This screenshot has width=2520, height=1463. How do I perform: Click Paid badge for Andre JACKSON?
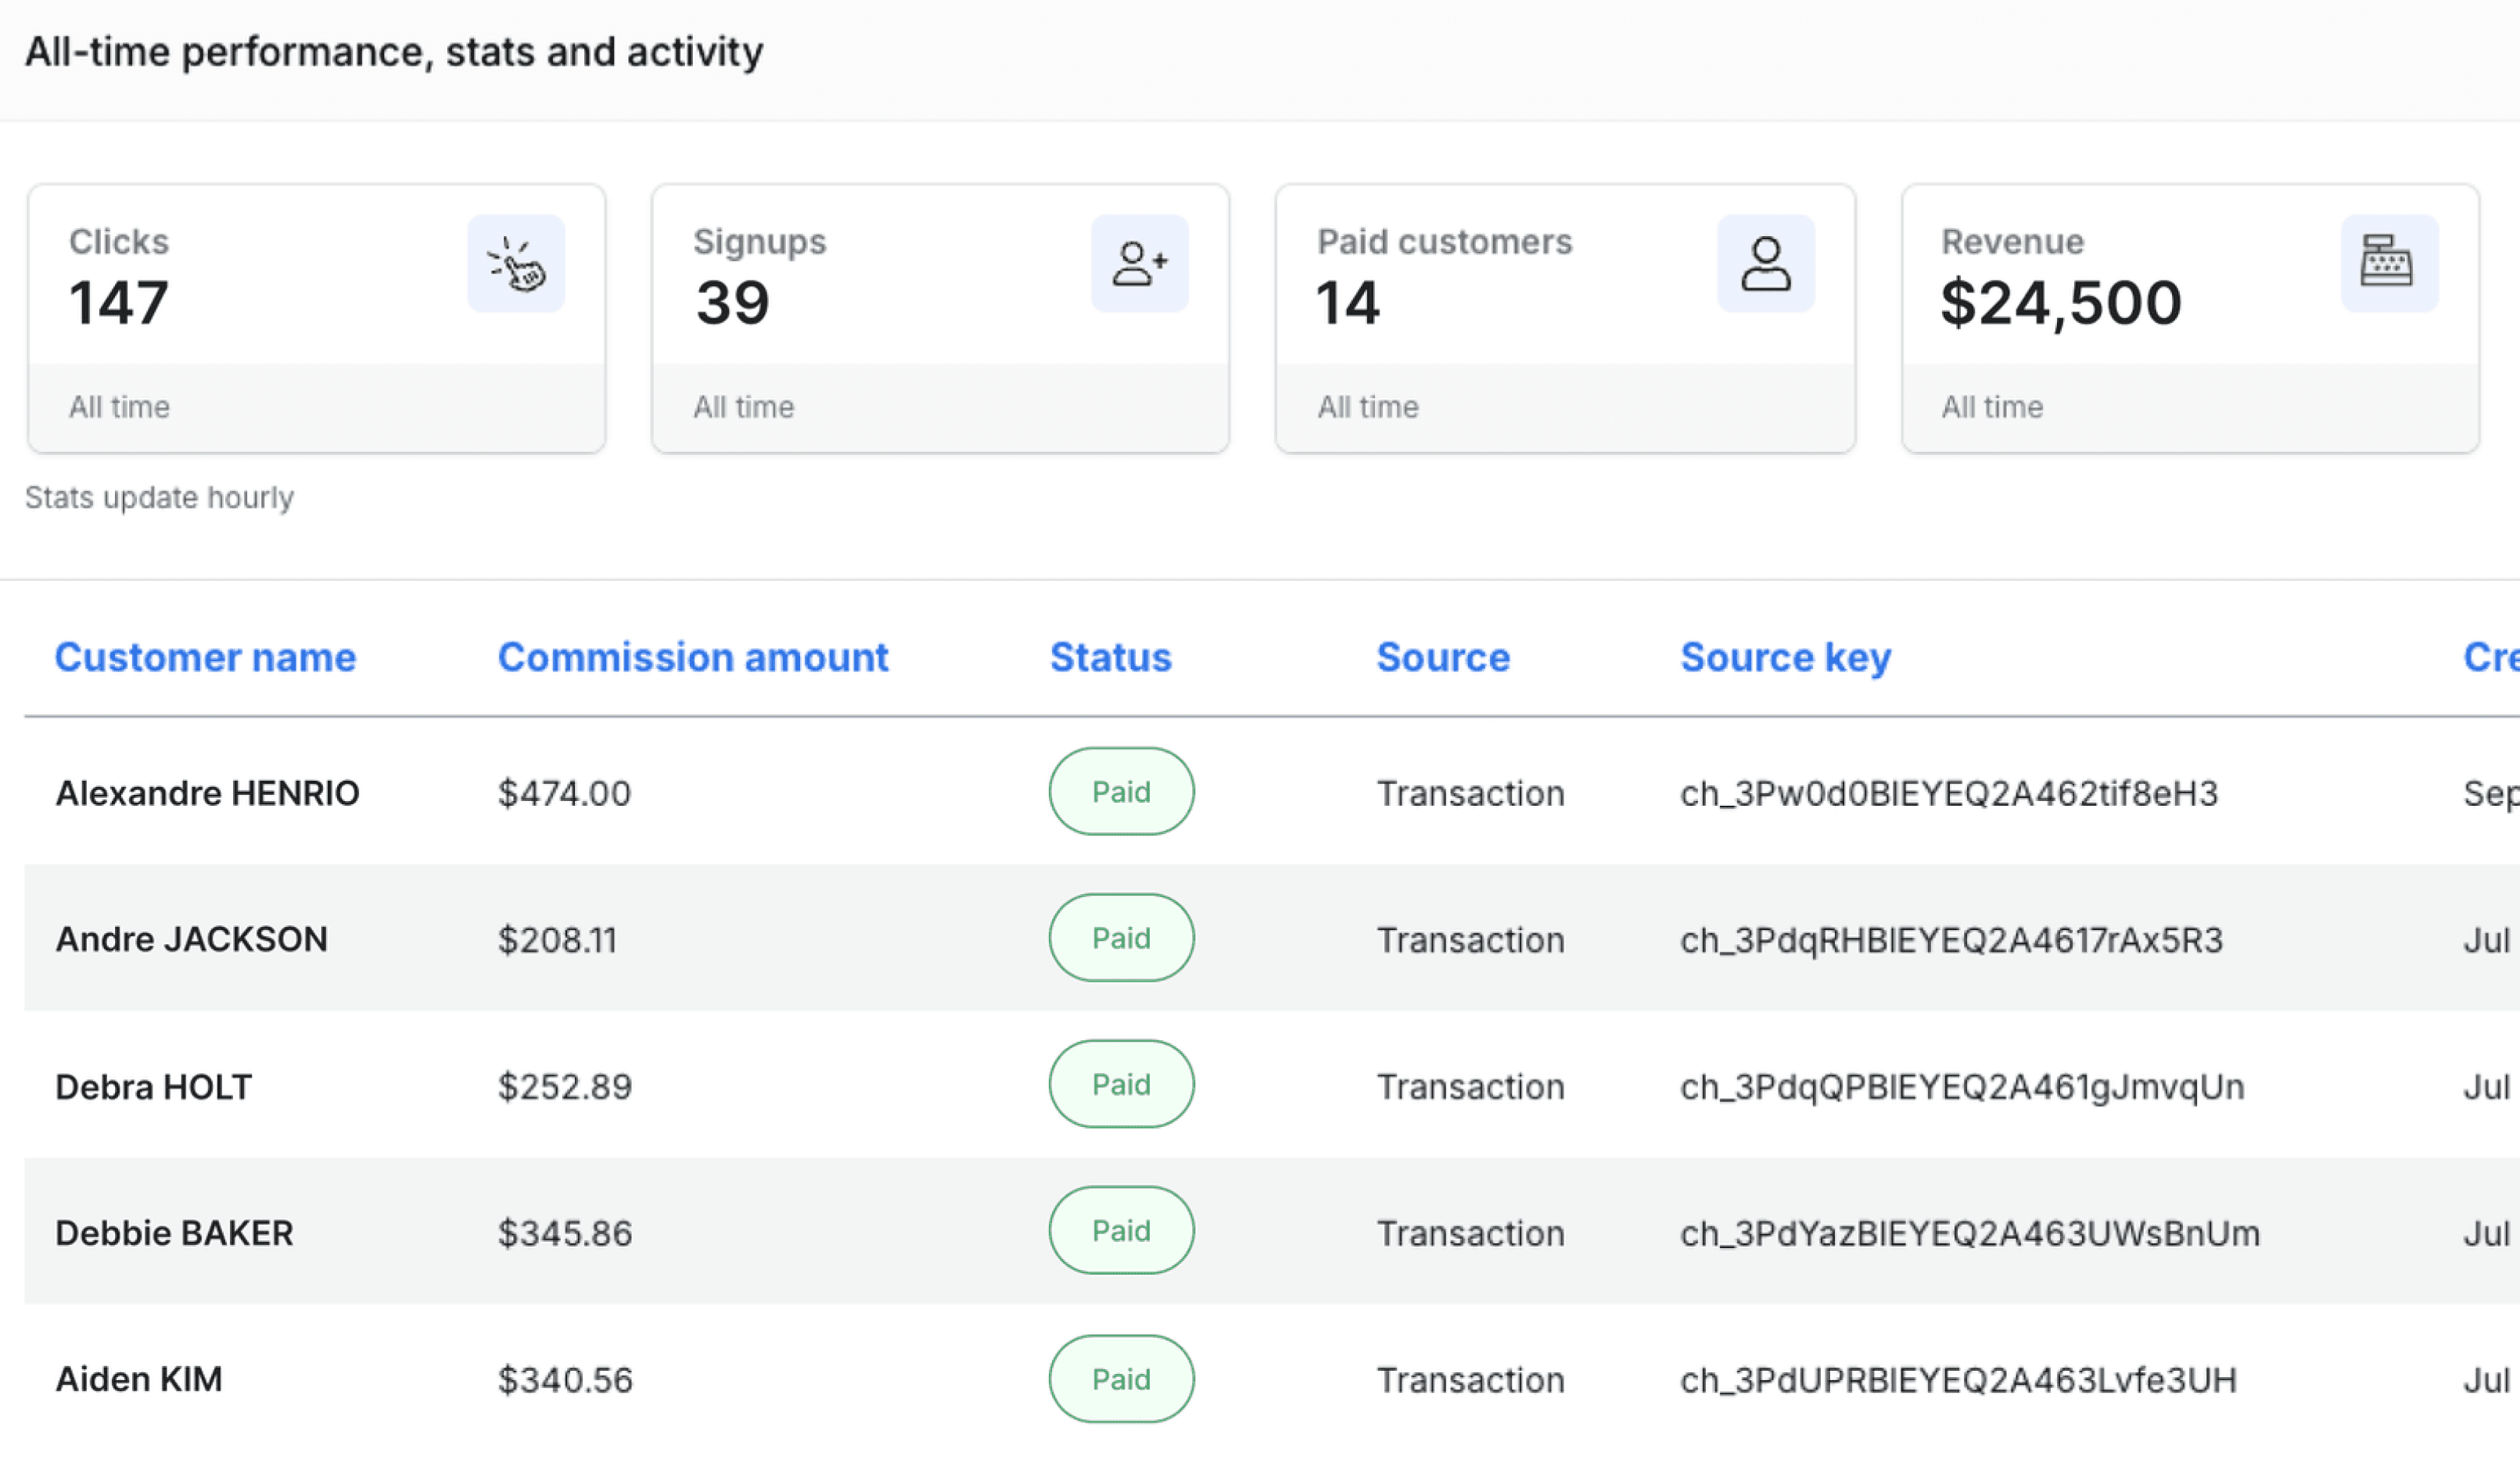click(x=1120, y=939)
